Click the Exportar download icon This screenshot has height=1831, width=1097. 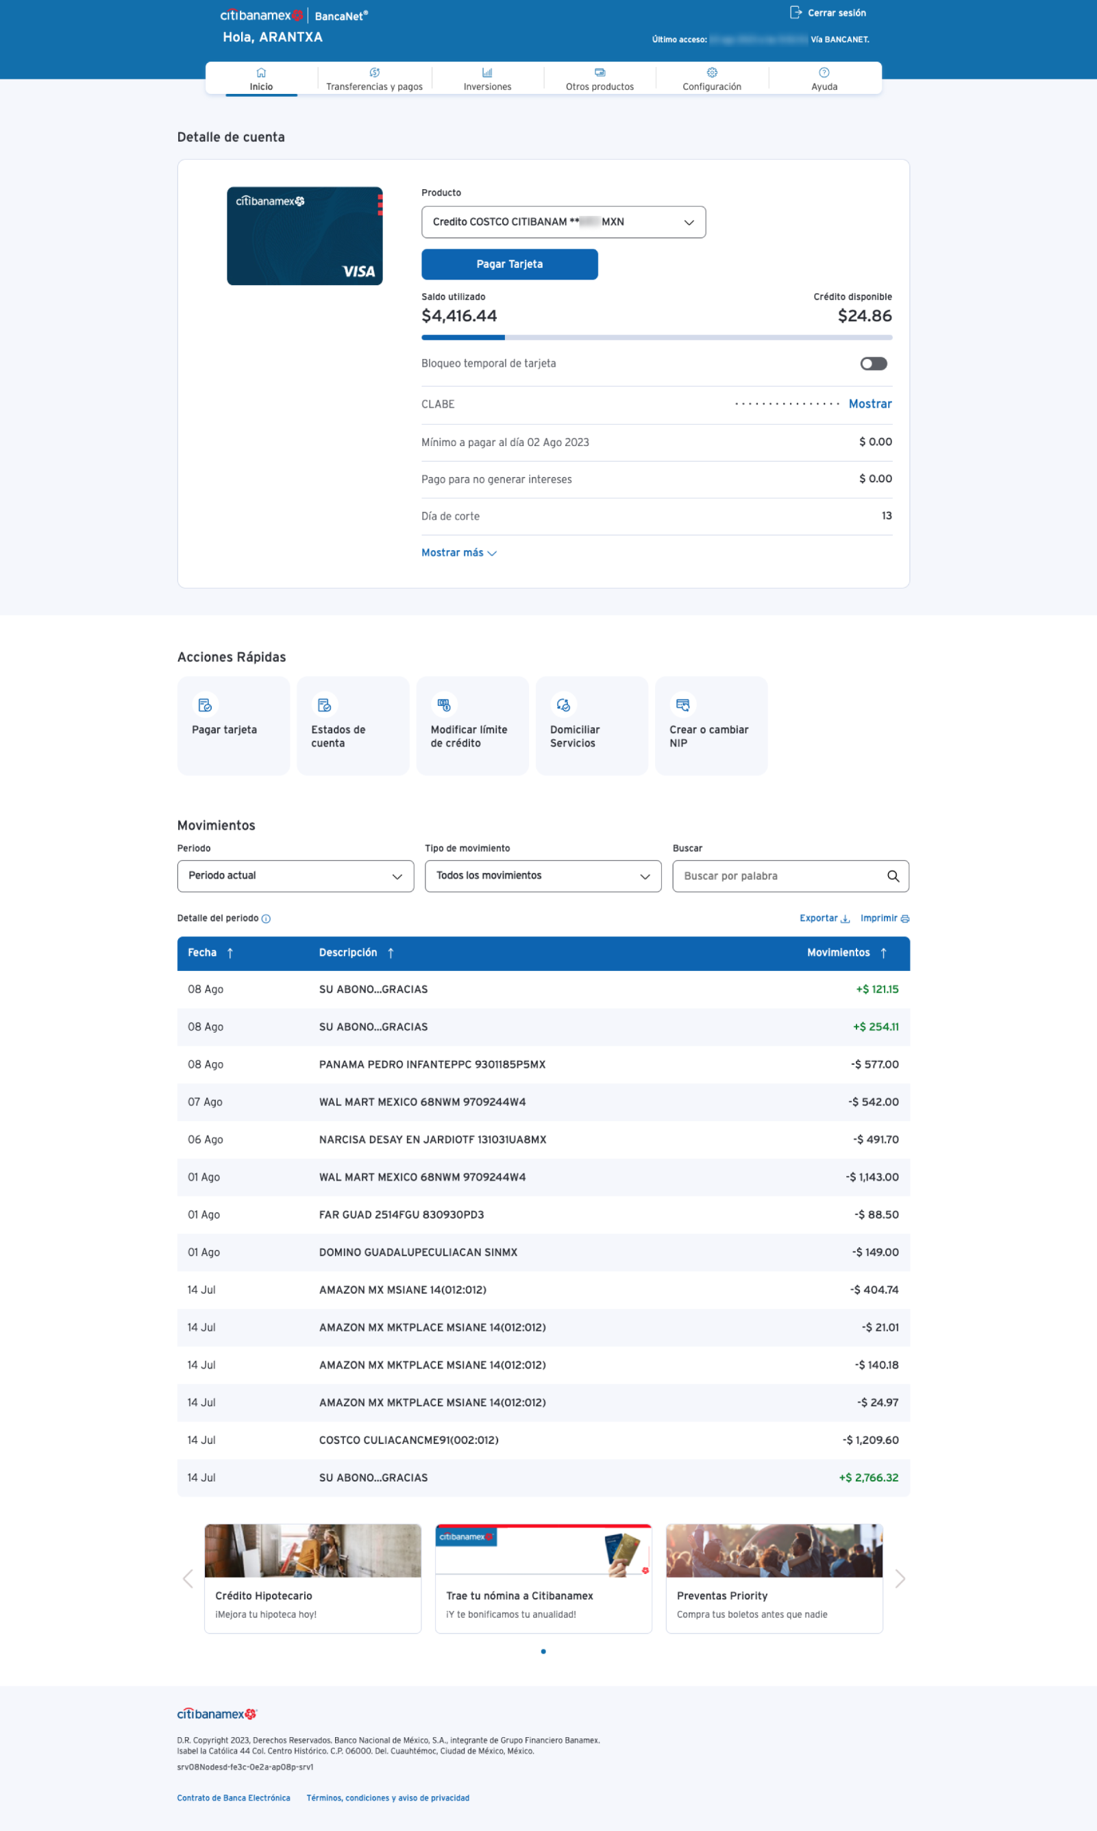tap(845, 919)
